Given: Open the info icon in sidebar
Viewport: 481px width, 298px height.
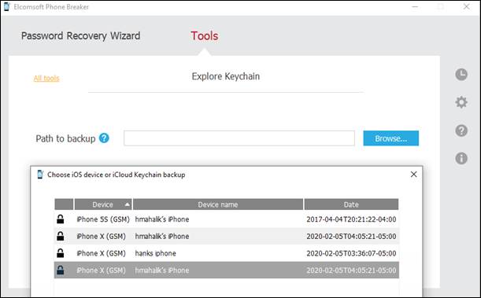Looking at the screenshot, I should 461,158.
